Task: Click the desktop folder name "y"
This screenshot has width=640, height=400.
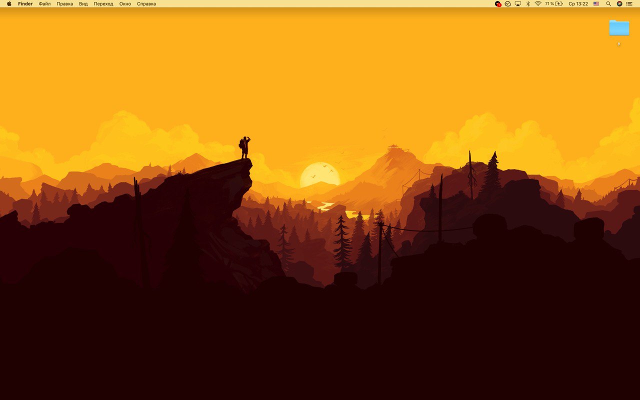Action: pos(619,43)
